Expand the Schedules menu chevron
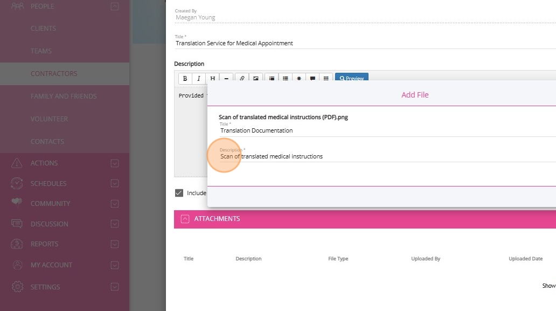 (115, 183)
